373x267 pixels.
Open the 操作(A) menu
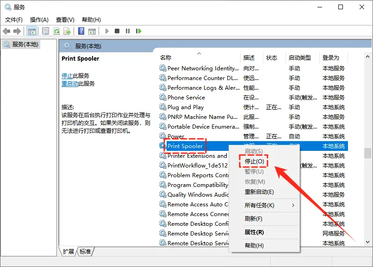pos(39,19)
